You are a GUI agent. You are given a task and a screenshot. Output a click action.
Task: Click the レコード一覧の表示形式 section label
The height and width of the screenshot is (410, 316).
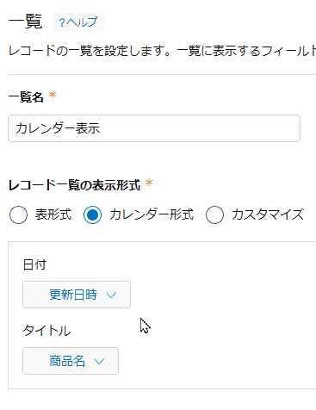point(74,185)
